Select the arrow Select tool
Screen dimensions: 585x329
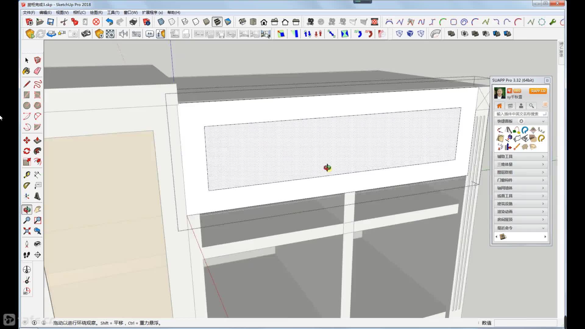[x=27, y=60]
